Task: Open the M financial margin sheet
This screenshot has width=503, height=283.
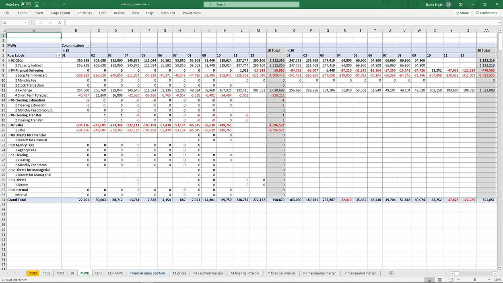Action: click(x=245, y=273)
